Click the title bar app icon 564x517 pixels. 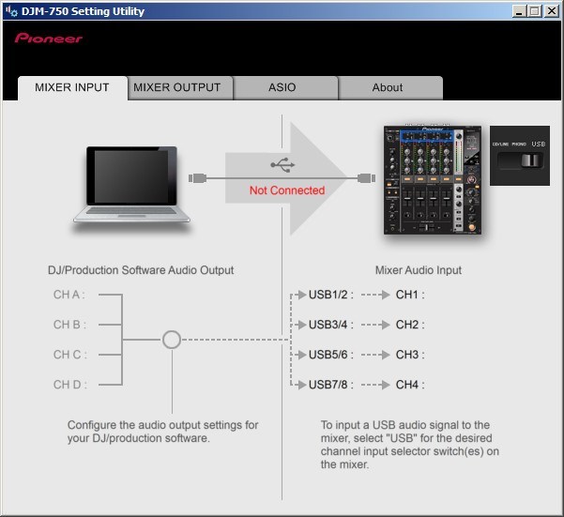click(11, 11)
